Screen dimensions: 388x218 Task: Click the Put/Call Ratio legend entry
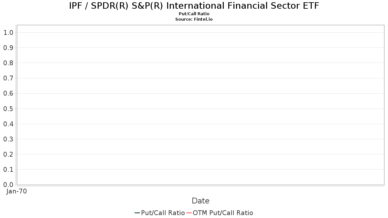pos(160,213)
